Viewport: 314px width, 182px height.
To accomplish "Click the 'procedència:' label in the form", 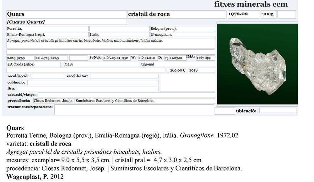I will (x=19, y=101).
